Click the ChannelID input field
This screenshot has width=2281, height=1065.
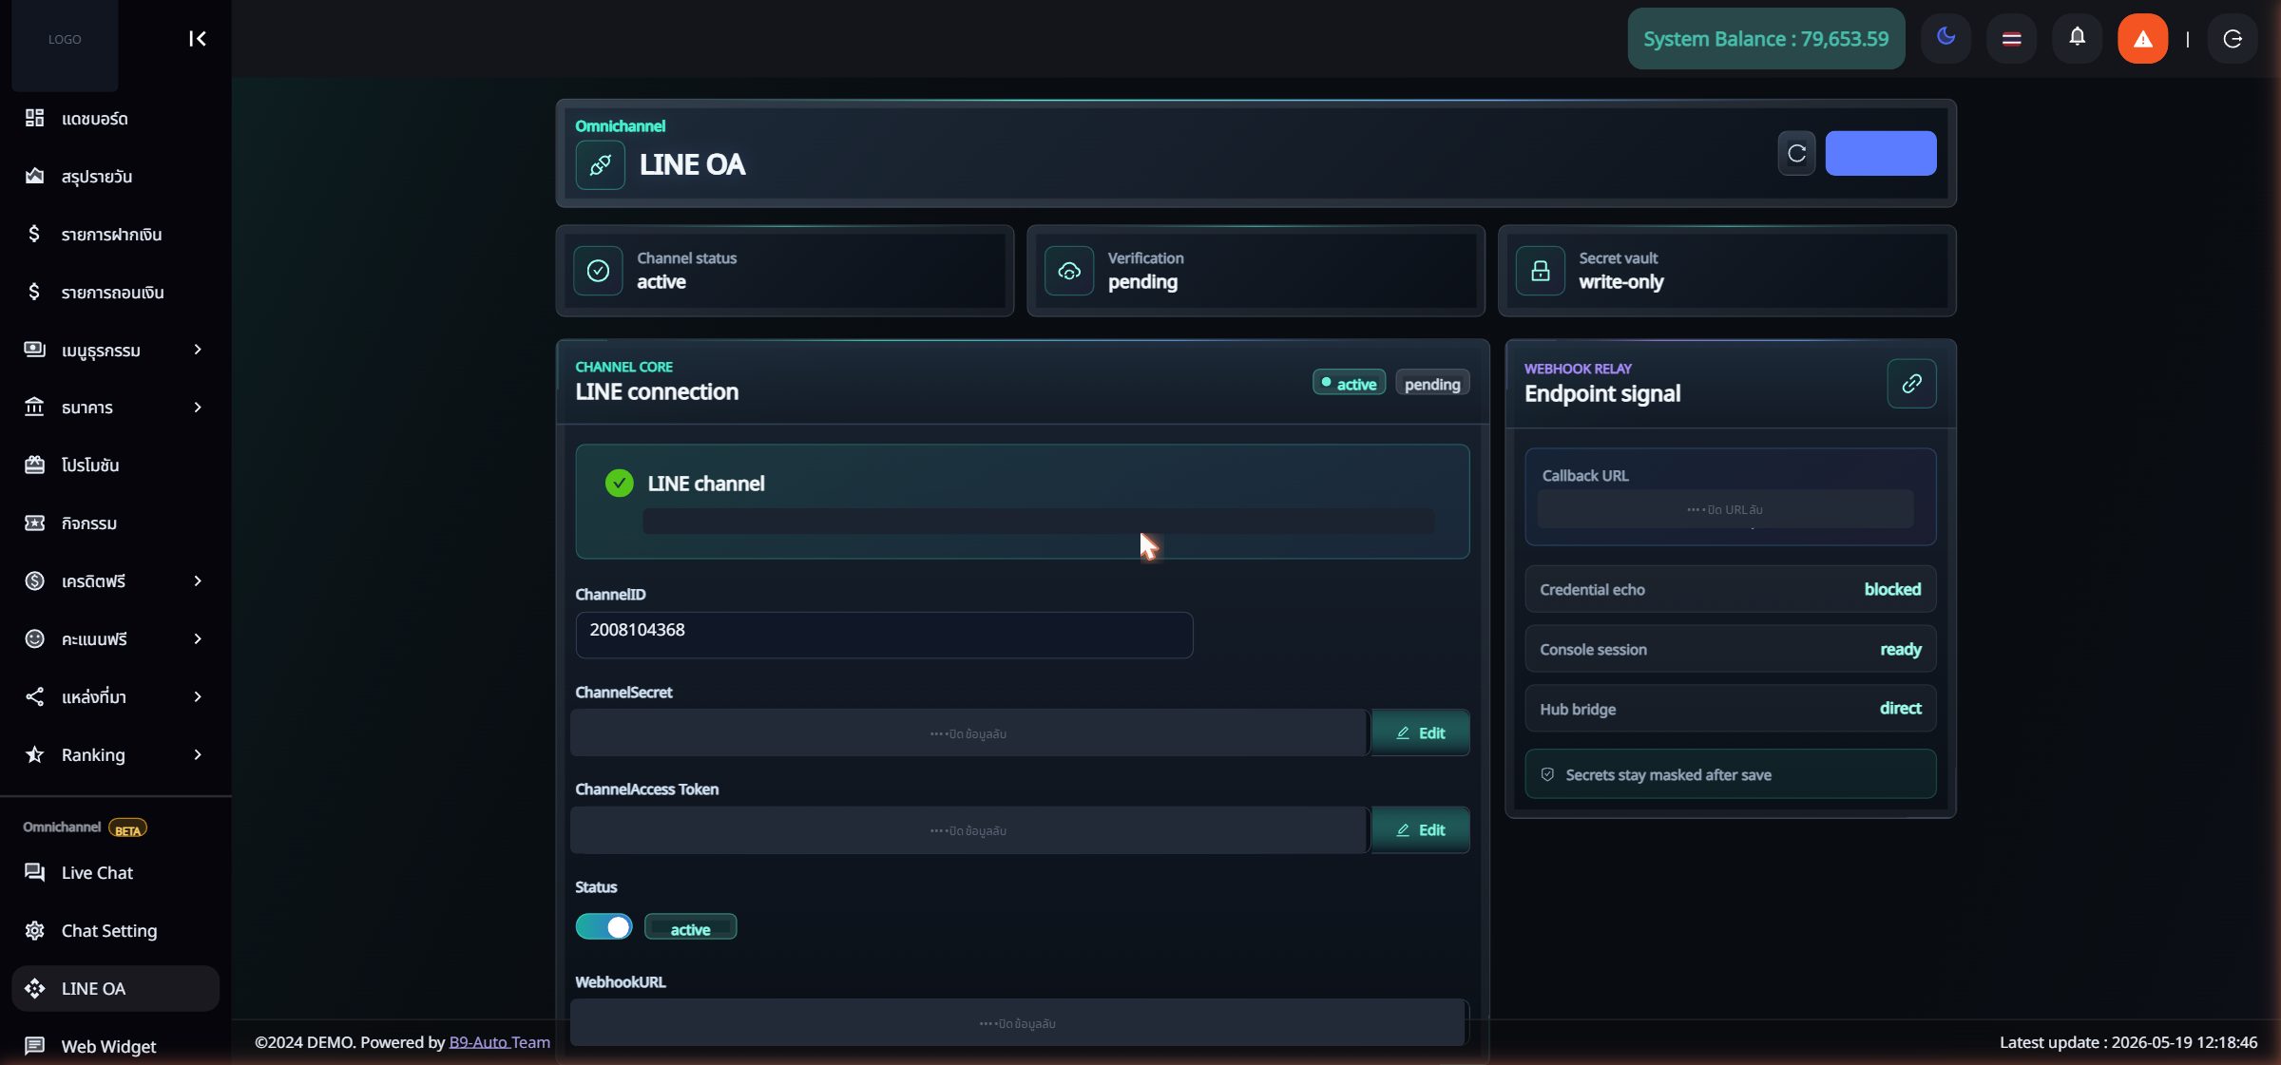click(884, 635)
